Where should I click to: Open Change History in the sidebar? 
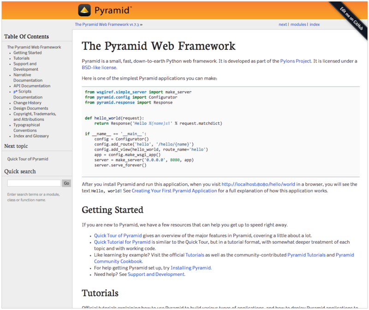[x=27, y=103]
